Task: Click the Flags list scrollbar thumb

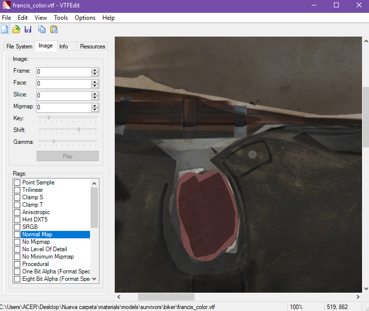Action: [94, 208]
